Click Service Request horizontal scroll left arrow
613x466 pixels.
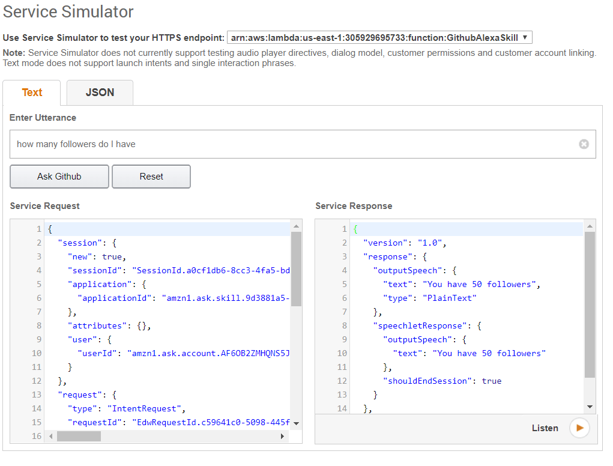tap(52, 437)
